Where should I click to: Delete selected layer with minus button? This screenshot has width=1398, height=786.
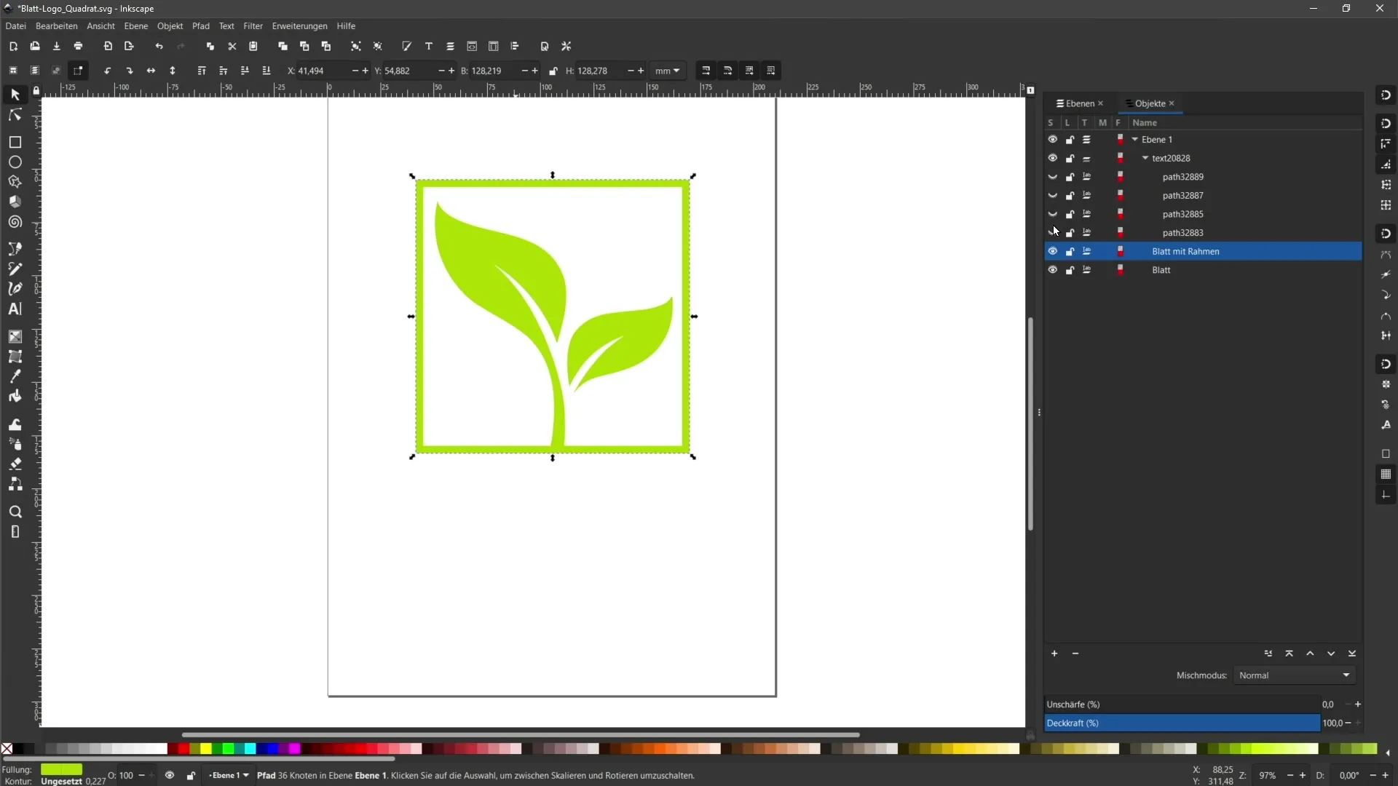pyautogui.click(x=1075, y=654)
